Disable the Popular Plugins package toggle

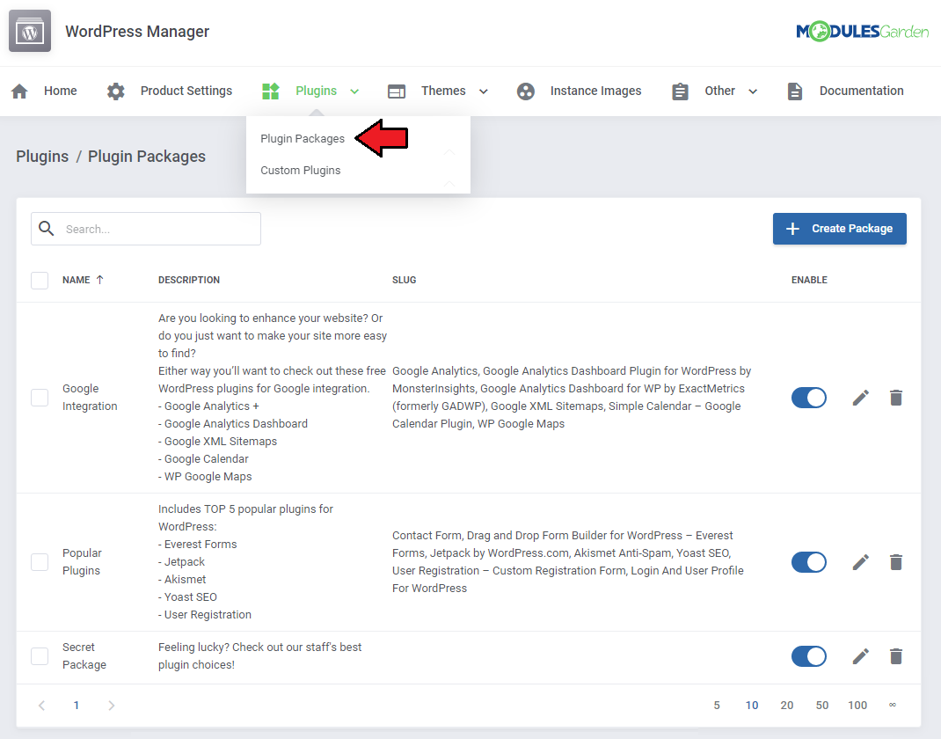(809, 562)
